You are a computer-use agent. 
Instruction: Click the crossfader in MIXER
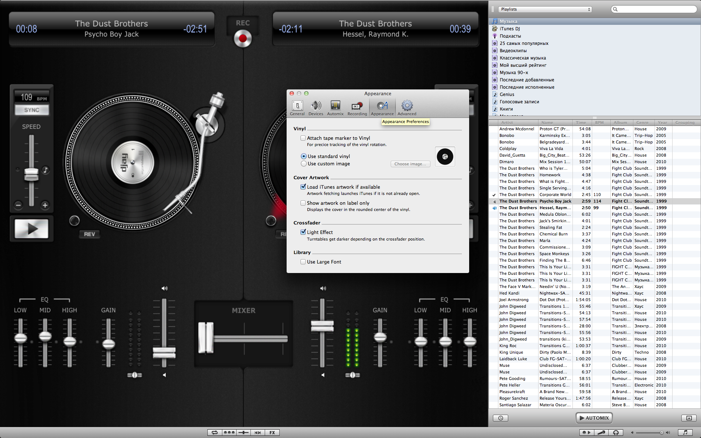(x=206, y=338)
